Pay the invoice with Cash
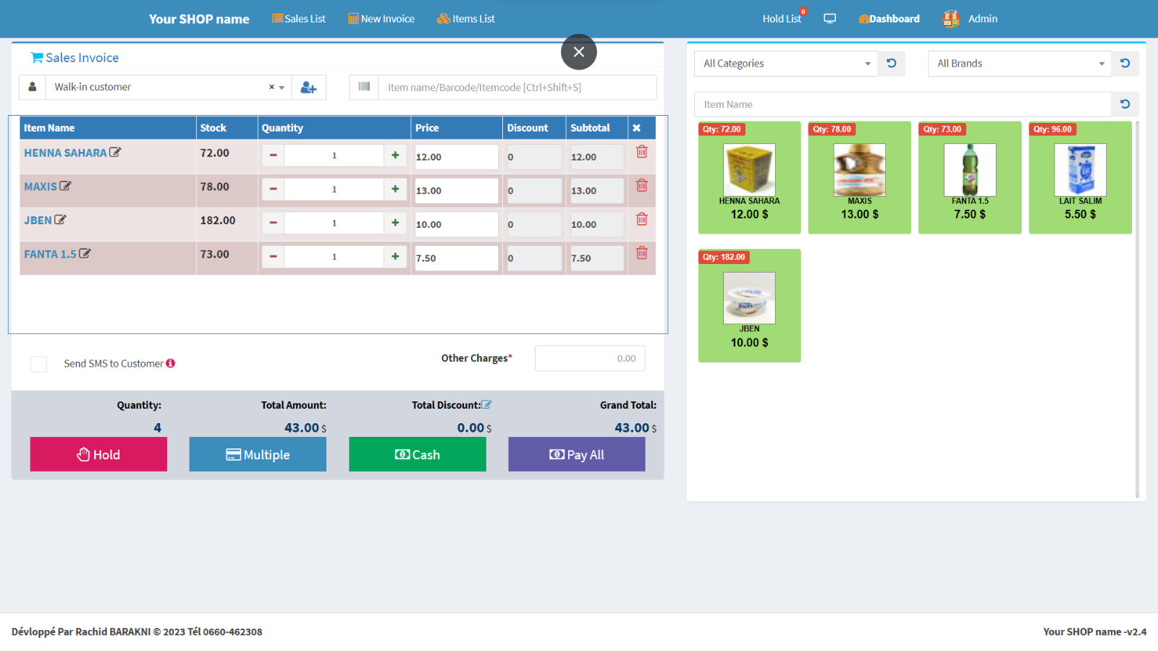The image size is (1158, 651). 418,454
